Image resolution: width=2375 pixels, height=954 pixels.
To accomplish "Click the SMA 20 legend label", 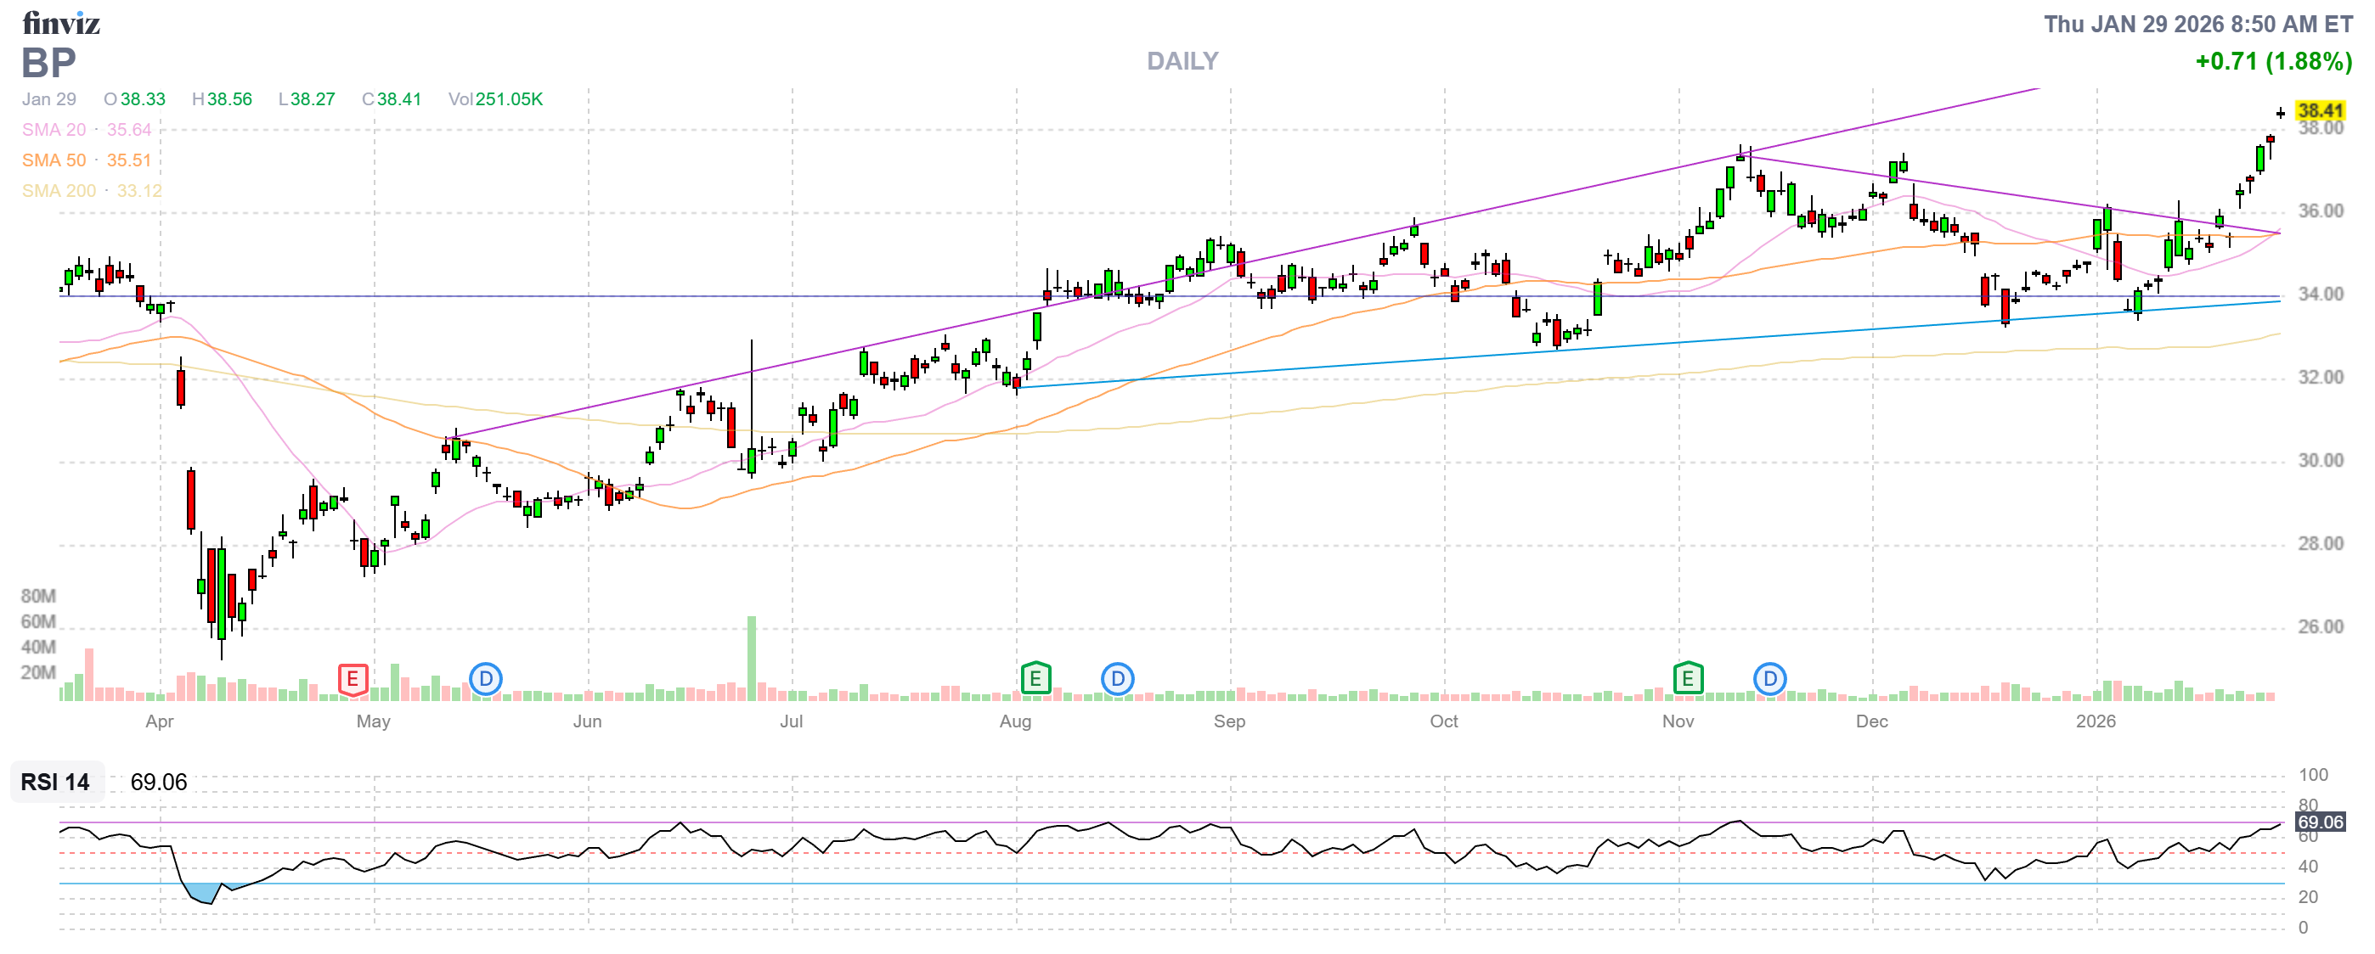I will point(54,130).
